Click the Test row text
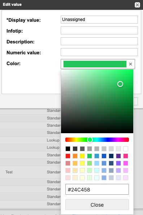The width and height of the screenshot is (143, 215). pos(9,172)
